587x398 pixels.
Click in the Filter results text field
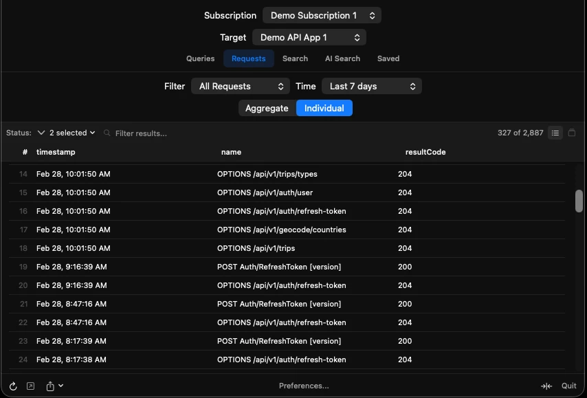[x=144, y=133]
